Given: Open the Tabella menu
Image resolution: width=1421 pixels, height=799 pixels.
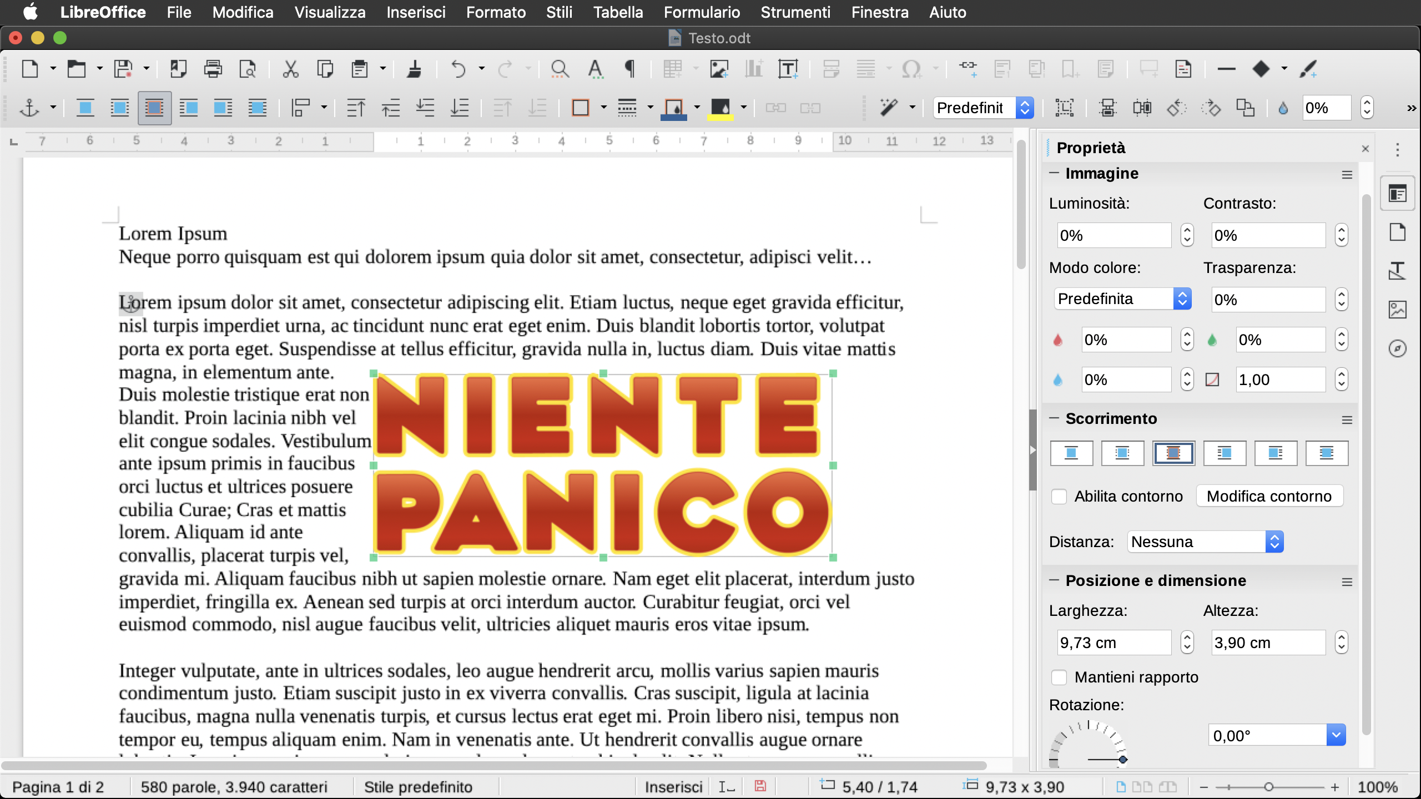Looking at the screenshot, I should tap(618, 12).
